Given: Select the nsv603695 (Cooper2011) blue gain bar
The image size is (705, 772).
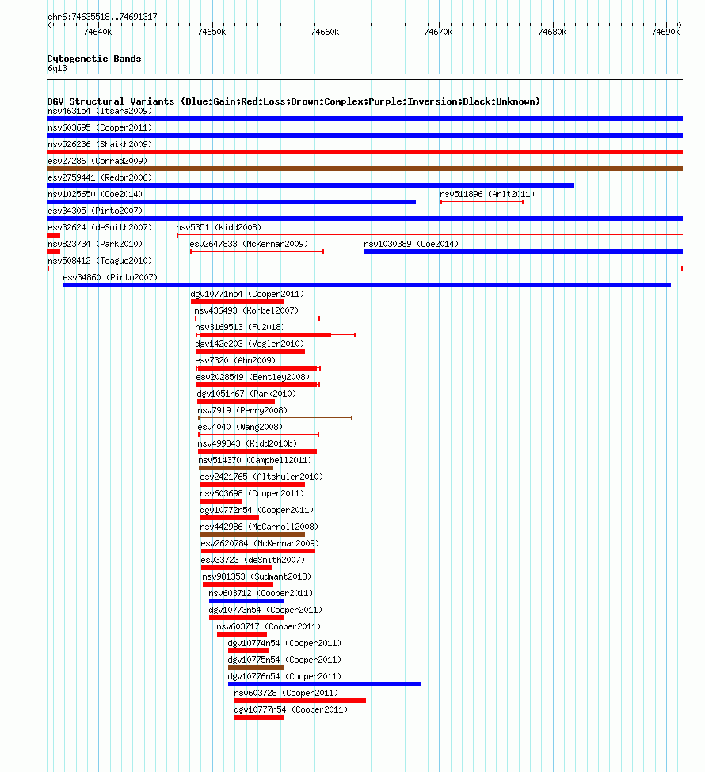Looking at the screenshot, I should tap(364, 135).
